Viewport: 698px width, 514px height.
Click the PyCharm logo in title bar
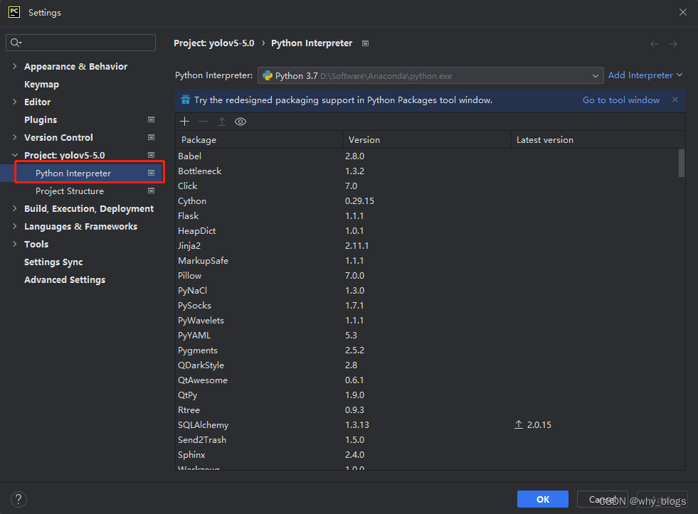[x=14, y=12]
